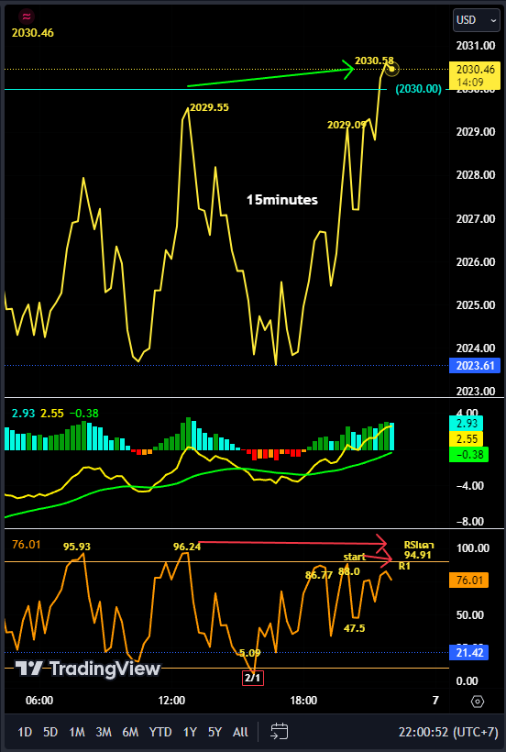This screenshot has height=752, width=506.
Task: Select the 5D time range
Action: coord(50,732)
